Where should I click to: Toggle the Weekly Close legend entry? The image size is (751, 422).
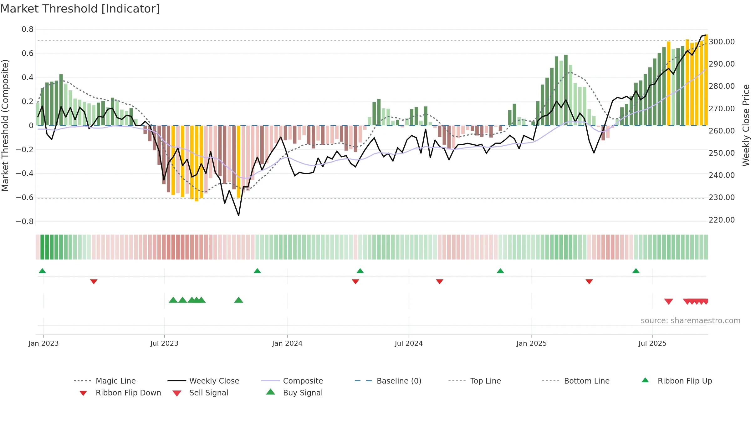[203, 381]
